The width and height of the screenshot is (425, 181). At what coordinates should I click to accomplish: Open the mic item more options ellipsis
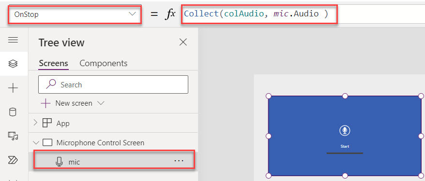click(x=179, y=161)
